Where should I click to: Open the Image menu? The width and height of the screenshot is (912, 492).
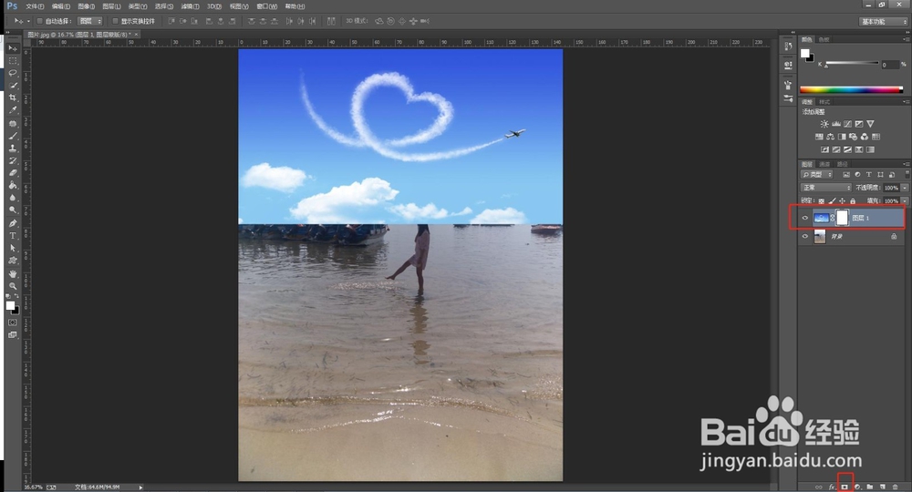click(86, 6)
